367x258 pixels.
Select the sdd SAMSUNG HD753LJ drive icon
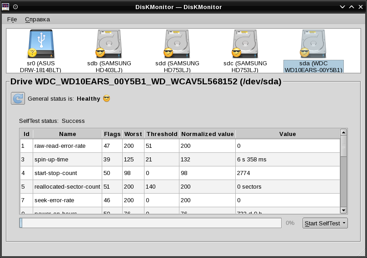click(177, 44)
